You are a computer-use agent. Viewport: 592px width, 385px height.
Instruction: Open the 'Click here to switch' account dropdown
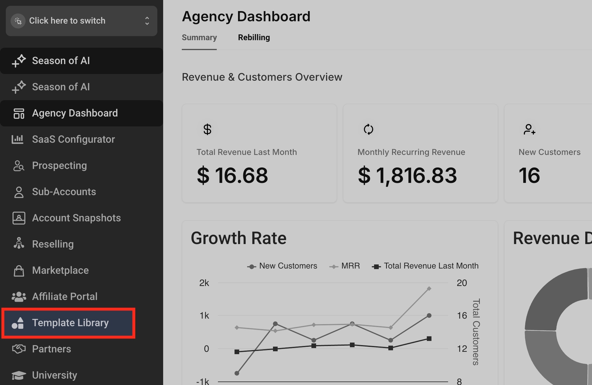pyautogui.click(x=67, y=21)
